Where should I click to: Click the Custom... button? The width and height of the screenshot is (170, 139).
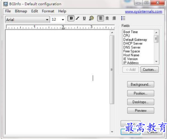coord(149,70)
